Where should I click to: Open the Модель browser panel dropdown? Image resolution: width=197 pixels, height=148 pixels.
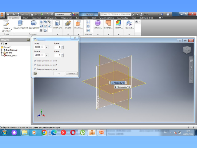coord(6,40)
